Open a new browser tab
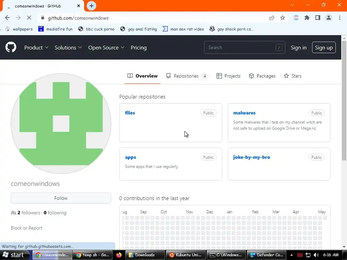Screen dimensions: 347x260 tap(91, 6)
